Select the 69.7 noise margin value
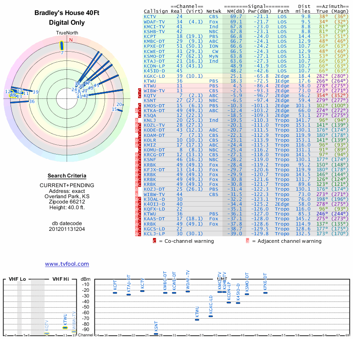The image size is (353, 339). point(236,16)
